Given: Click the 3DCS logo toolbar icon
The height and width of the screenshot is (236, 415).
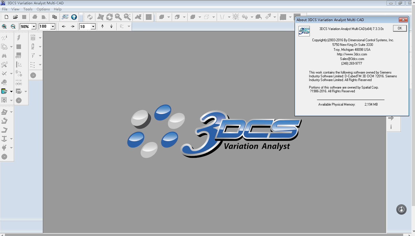Looking at the screenshot, I should coord(65,17).
